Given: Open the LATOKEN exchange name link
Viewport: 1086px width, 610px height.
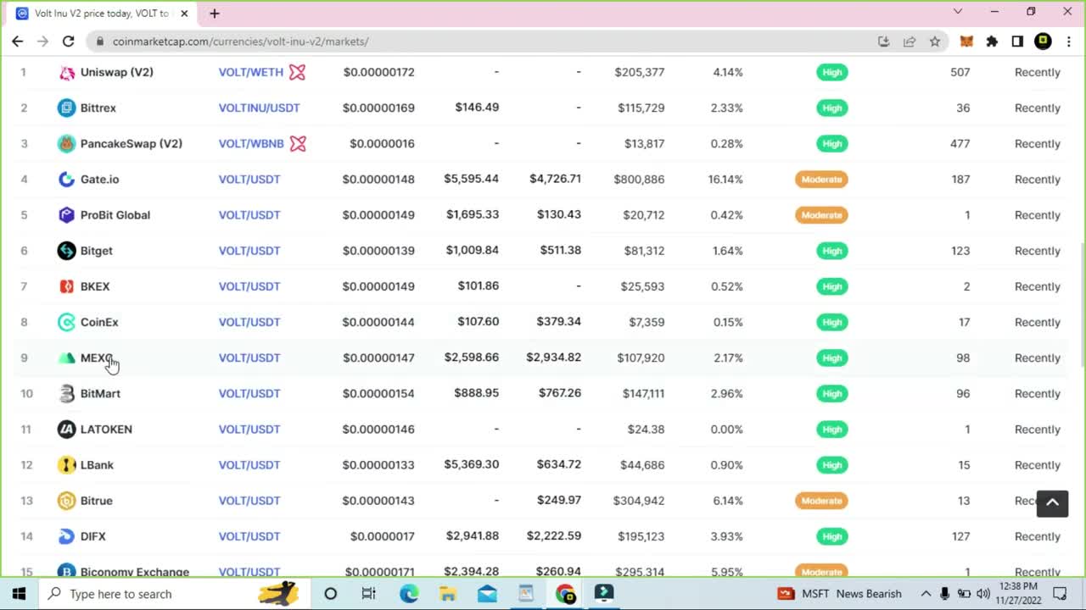Looking at the screenshot, I should click(106, 430).
